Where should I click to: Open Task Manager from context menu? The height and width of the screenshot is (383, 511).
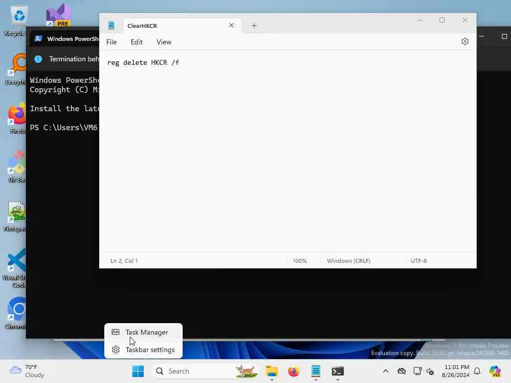pos(143,332)
